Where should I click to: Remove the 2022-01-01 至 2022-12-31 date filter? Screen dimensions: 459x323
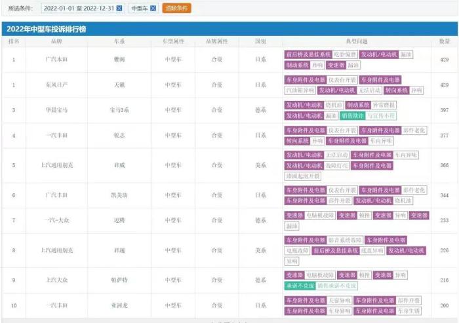pos(119,9)
